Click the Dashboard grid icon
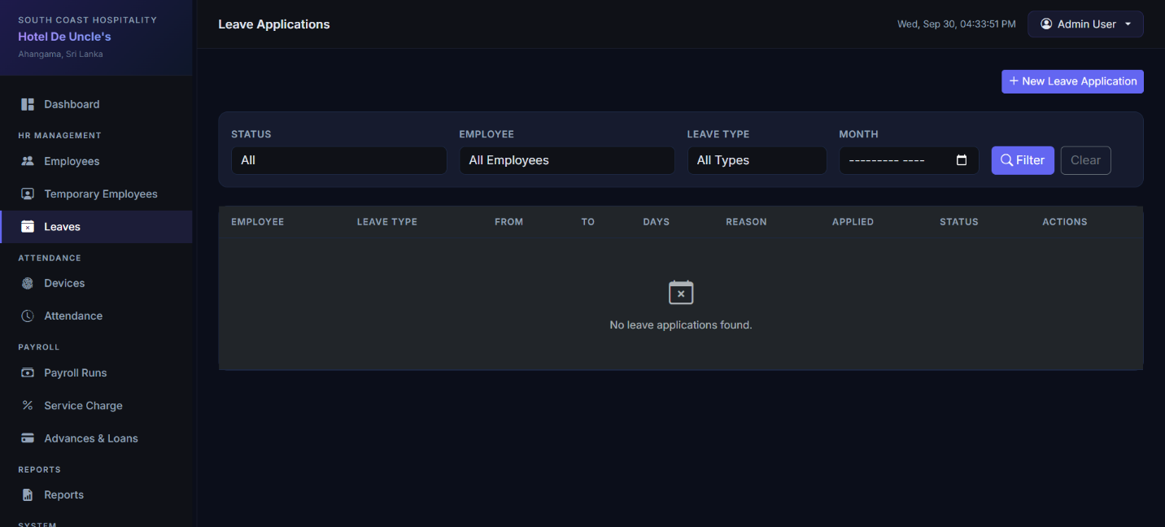Image resolution: width=1165 pixels, height=527 pixels. [x=28, y=104]
